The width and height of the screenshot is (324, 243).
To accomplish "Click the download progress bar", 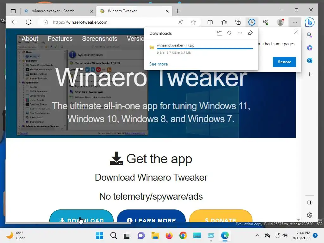I will click(205, 49).
